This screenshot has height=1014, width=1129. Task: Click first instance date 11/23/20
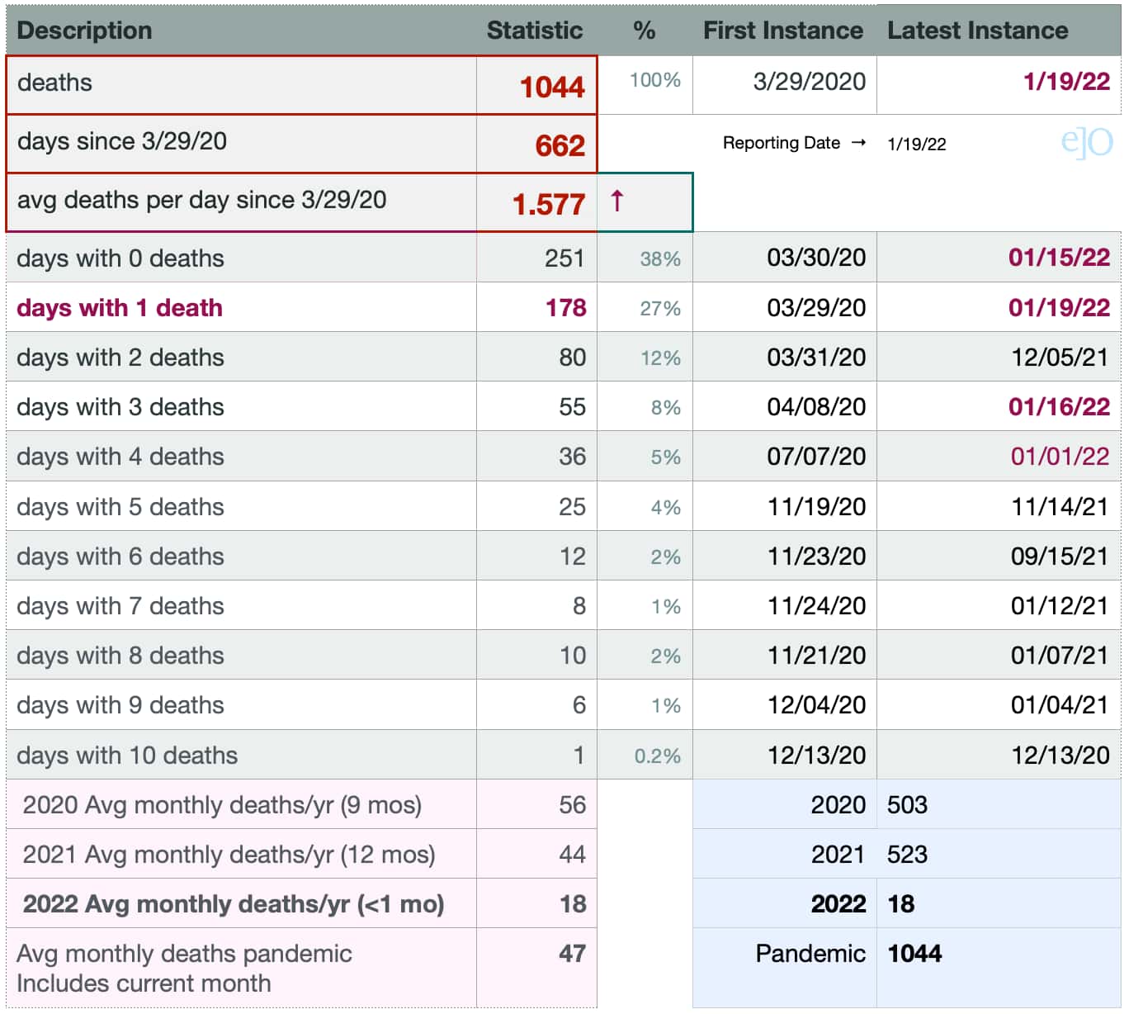pos(816,557)
